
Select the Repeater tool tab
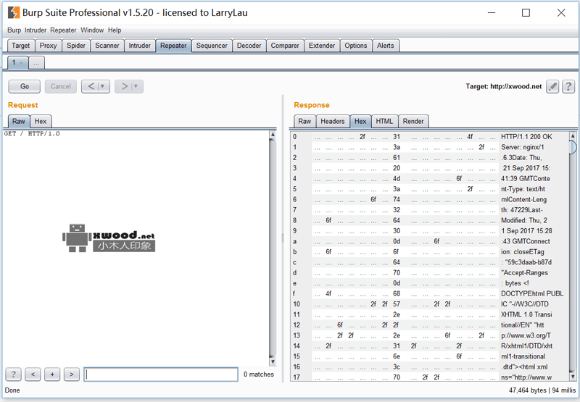click(173, 46)
